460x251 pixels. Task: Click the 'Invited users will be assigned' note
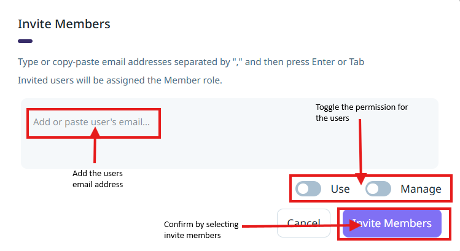(120, 80)
